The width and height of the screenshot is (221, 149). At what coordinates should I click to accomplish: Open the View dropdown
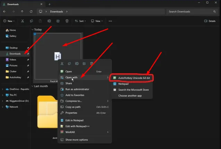[x=97, y=21]
